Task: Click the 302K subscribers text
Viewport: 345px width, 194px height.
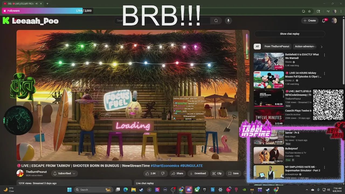Action: [x=34, y=175]
